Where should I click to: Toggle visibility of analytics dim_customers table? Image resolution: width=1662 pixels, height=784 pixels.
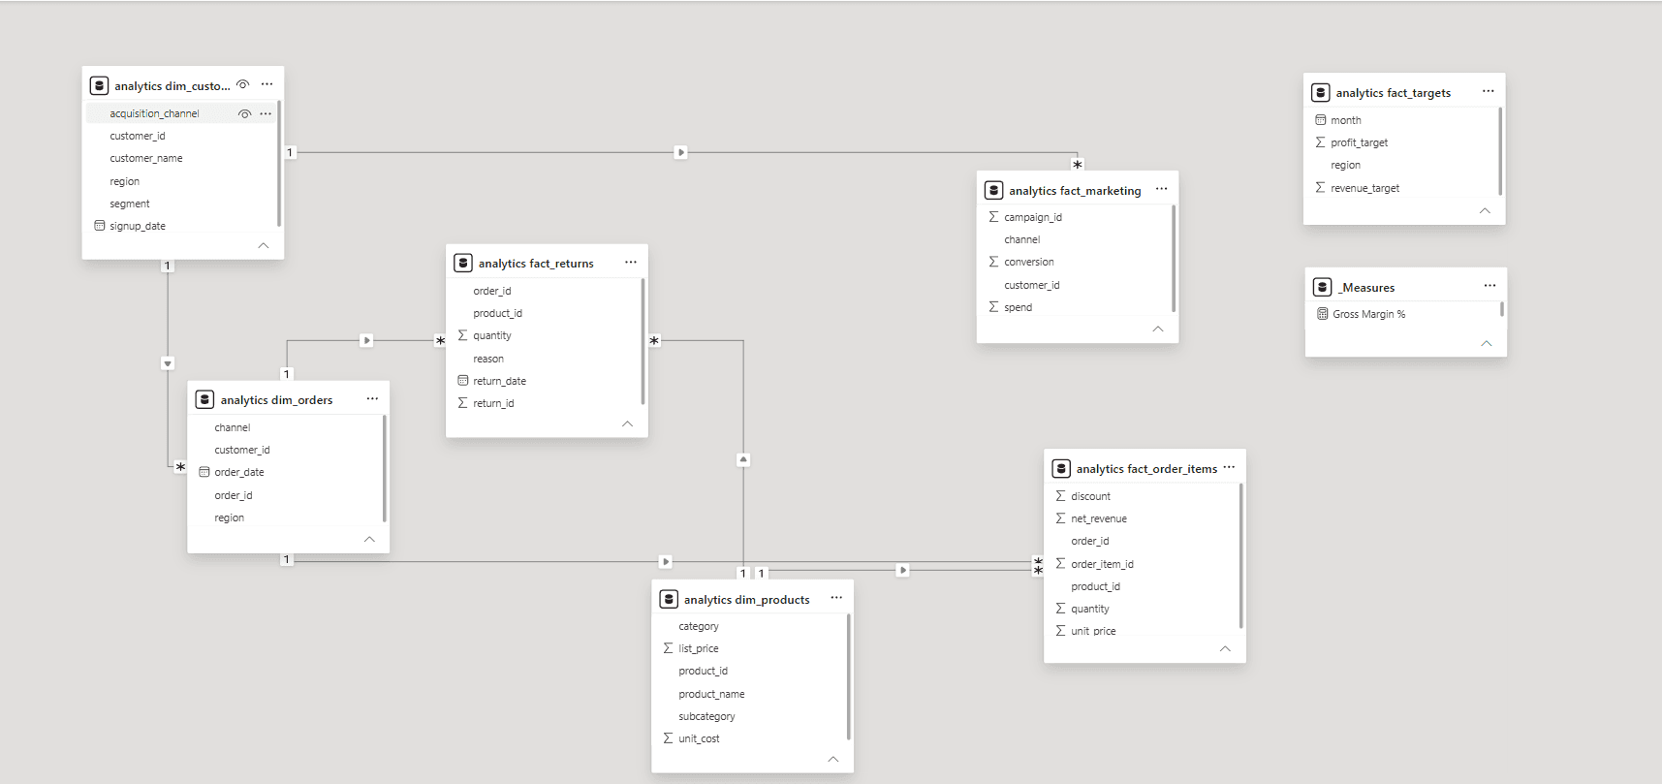coord(243,84)
